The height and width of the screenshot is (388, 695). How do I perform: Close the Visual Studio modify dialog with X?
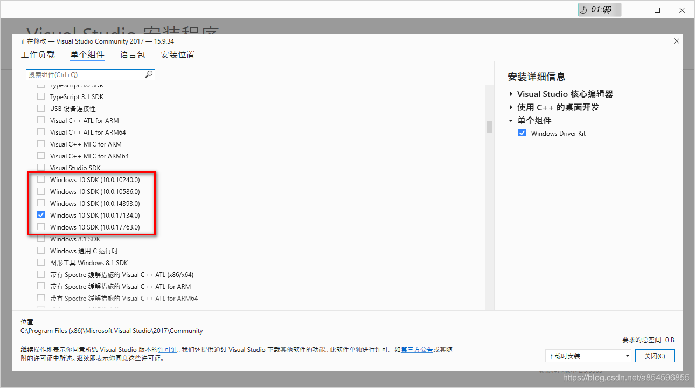pos(677,41)
